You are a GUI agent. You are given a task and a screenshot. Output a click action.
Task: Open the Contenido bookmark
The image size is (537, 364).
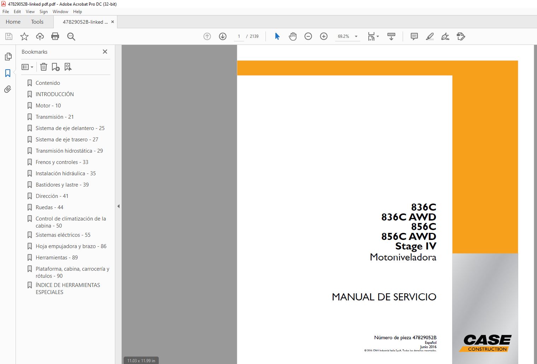(x=48, y=83)
